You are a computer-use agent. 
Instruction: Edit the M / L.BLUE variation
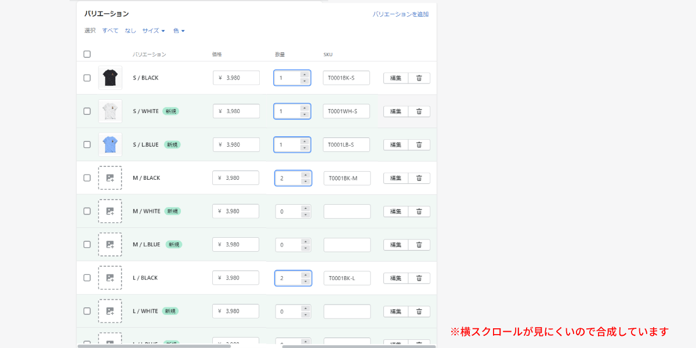point(396,245)
